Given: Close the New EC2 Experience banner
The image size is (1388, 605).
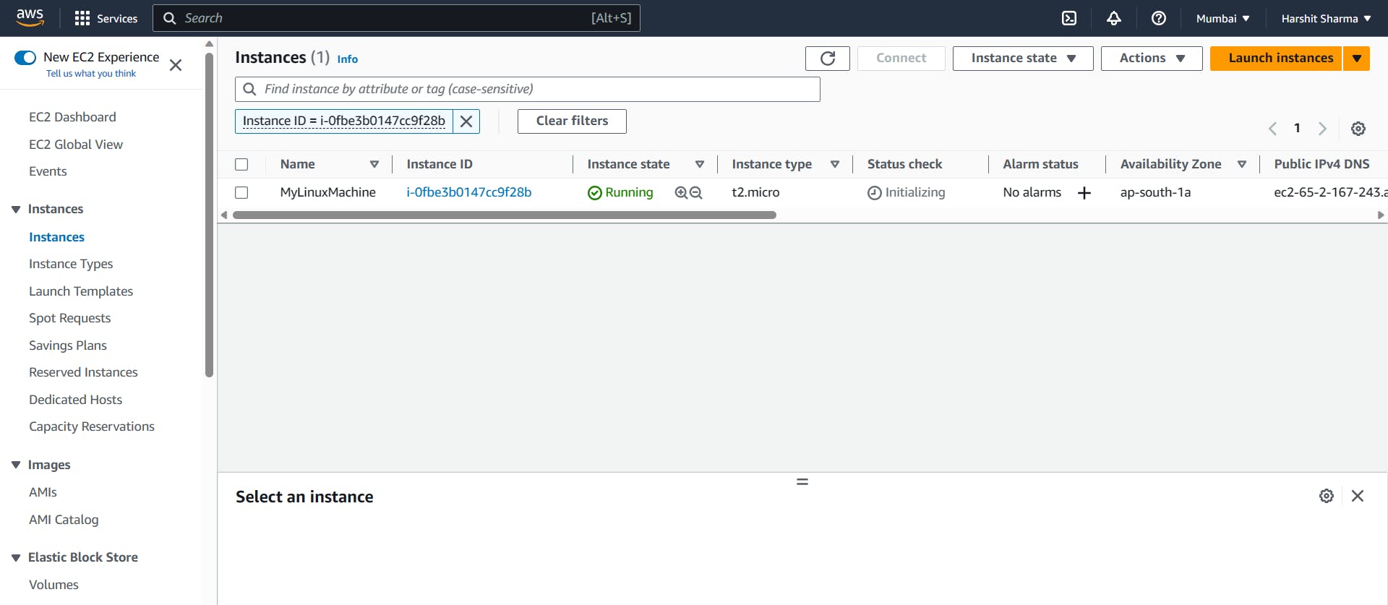Looking at the screenshot, I should [x=176, y=65].
